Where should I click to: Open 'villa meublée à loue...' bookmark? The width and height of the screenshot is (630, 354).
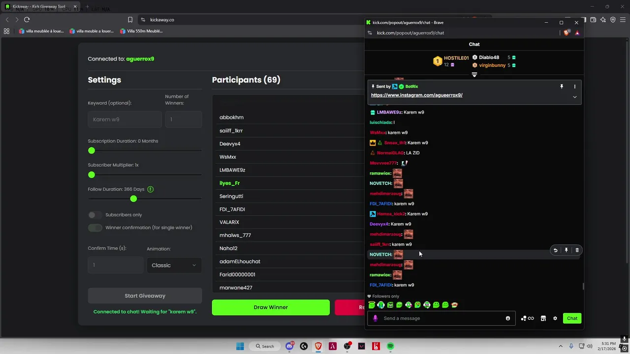tap(41, 31)
